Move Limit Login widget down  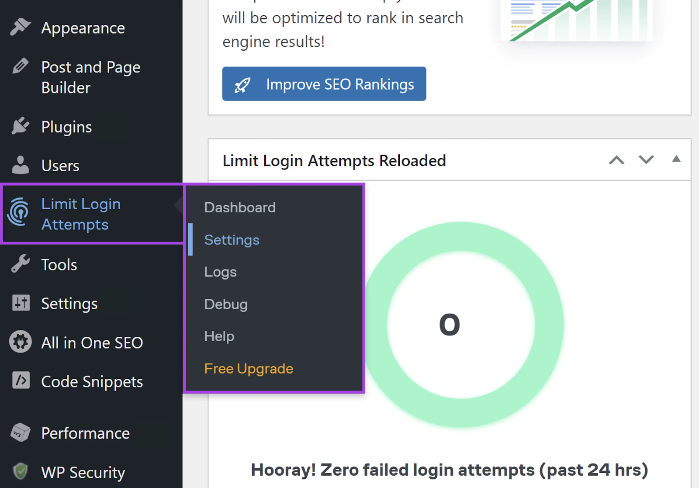[x=646, y=160]
